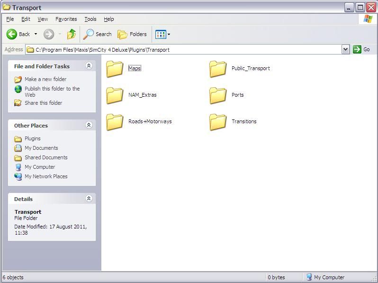Click the Windows flag logo

(x=368, y=19)
